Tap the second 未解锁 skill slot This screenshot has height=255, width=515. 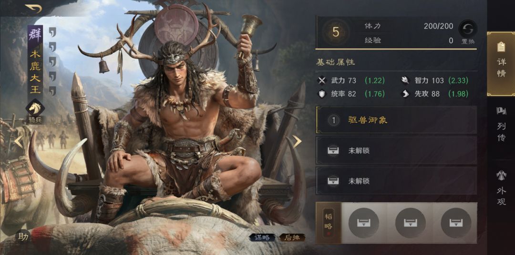tap(396, 181)
